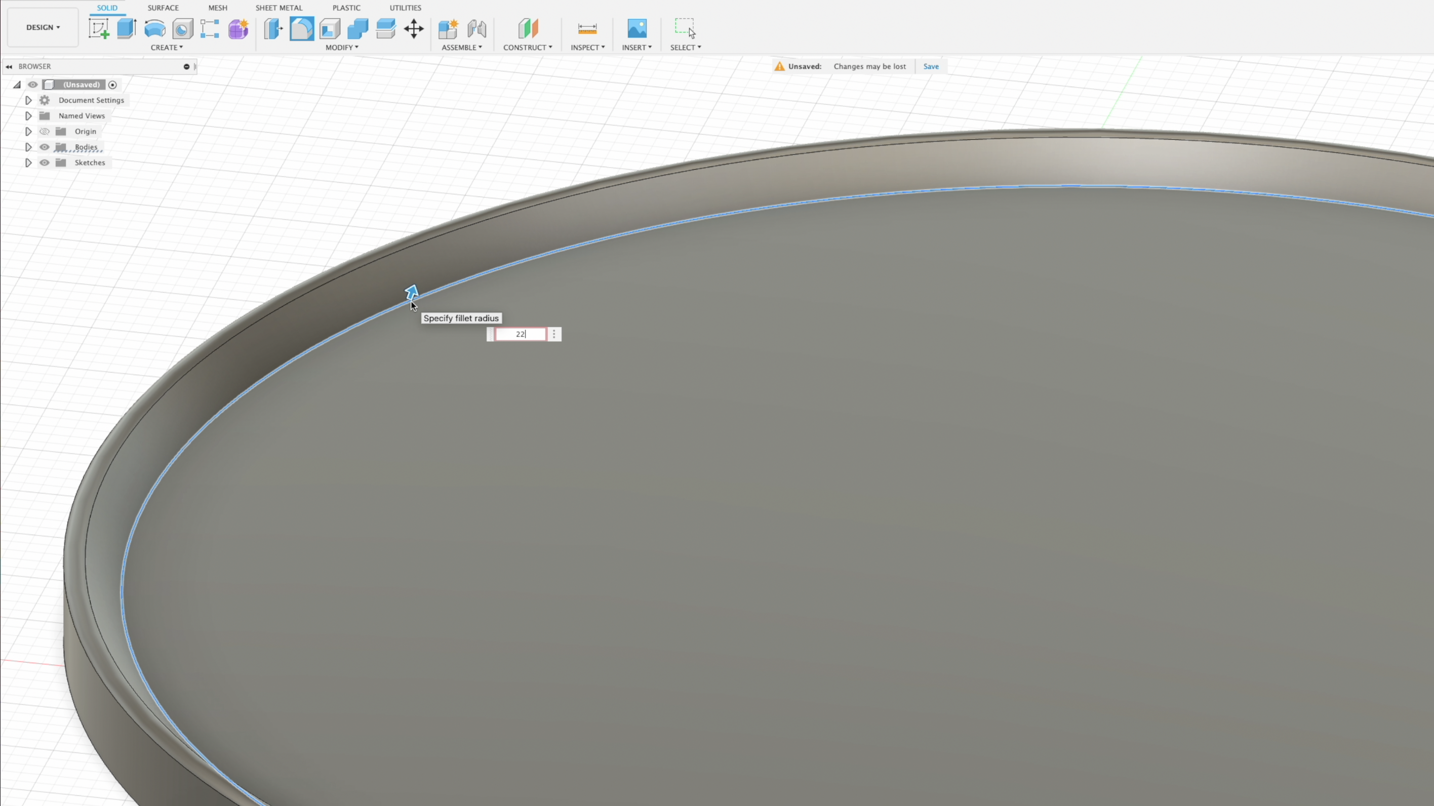Viewport: 1434px width, 806px height.
Task: Select the Joint tool icon
Action: click(476, 28)
